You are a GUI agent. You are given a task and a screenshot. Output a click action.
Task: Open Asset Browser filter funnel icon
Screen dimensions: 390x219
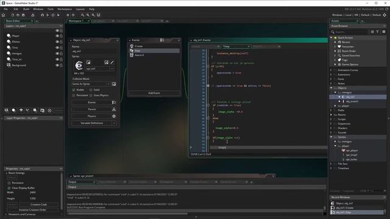click(378, 32)
